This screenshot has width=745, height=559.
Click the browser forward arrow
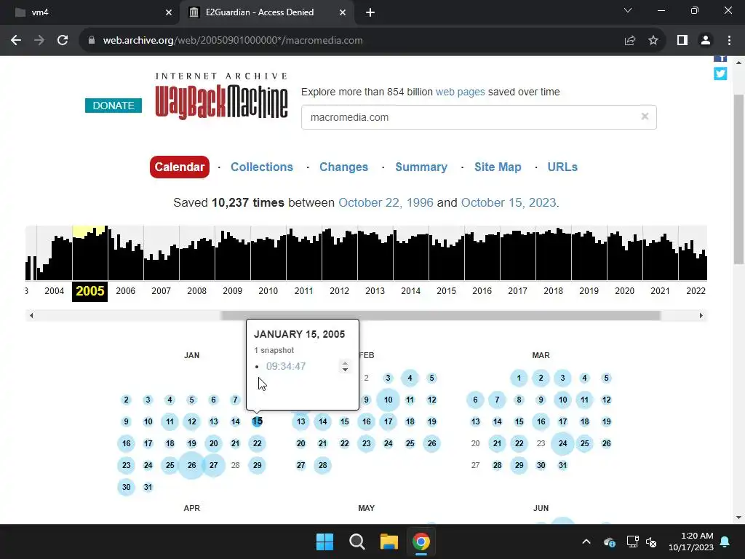[39, 41]
